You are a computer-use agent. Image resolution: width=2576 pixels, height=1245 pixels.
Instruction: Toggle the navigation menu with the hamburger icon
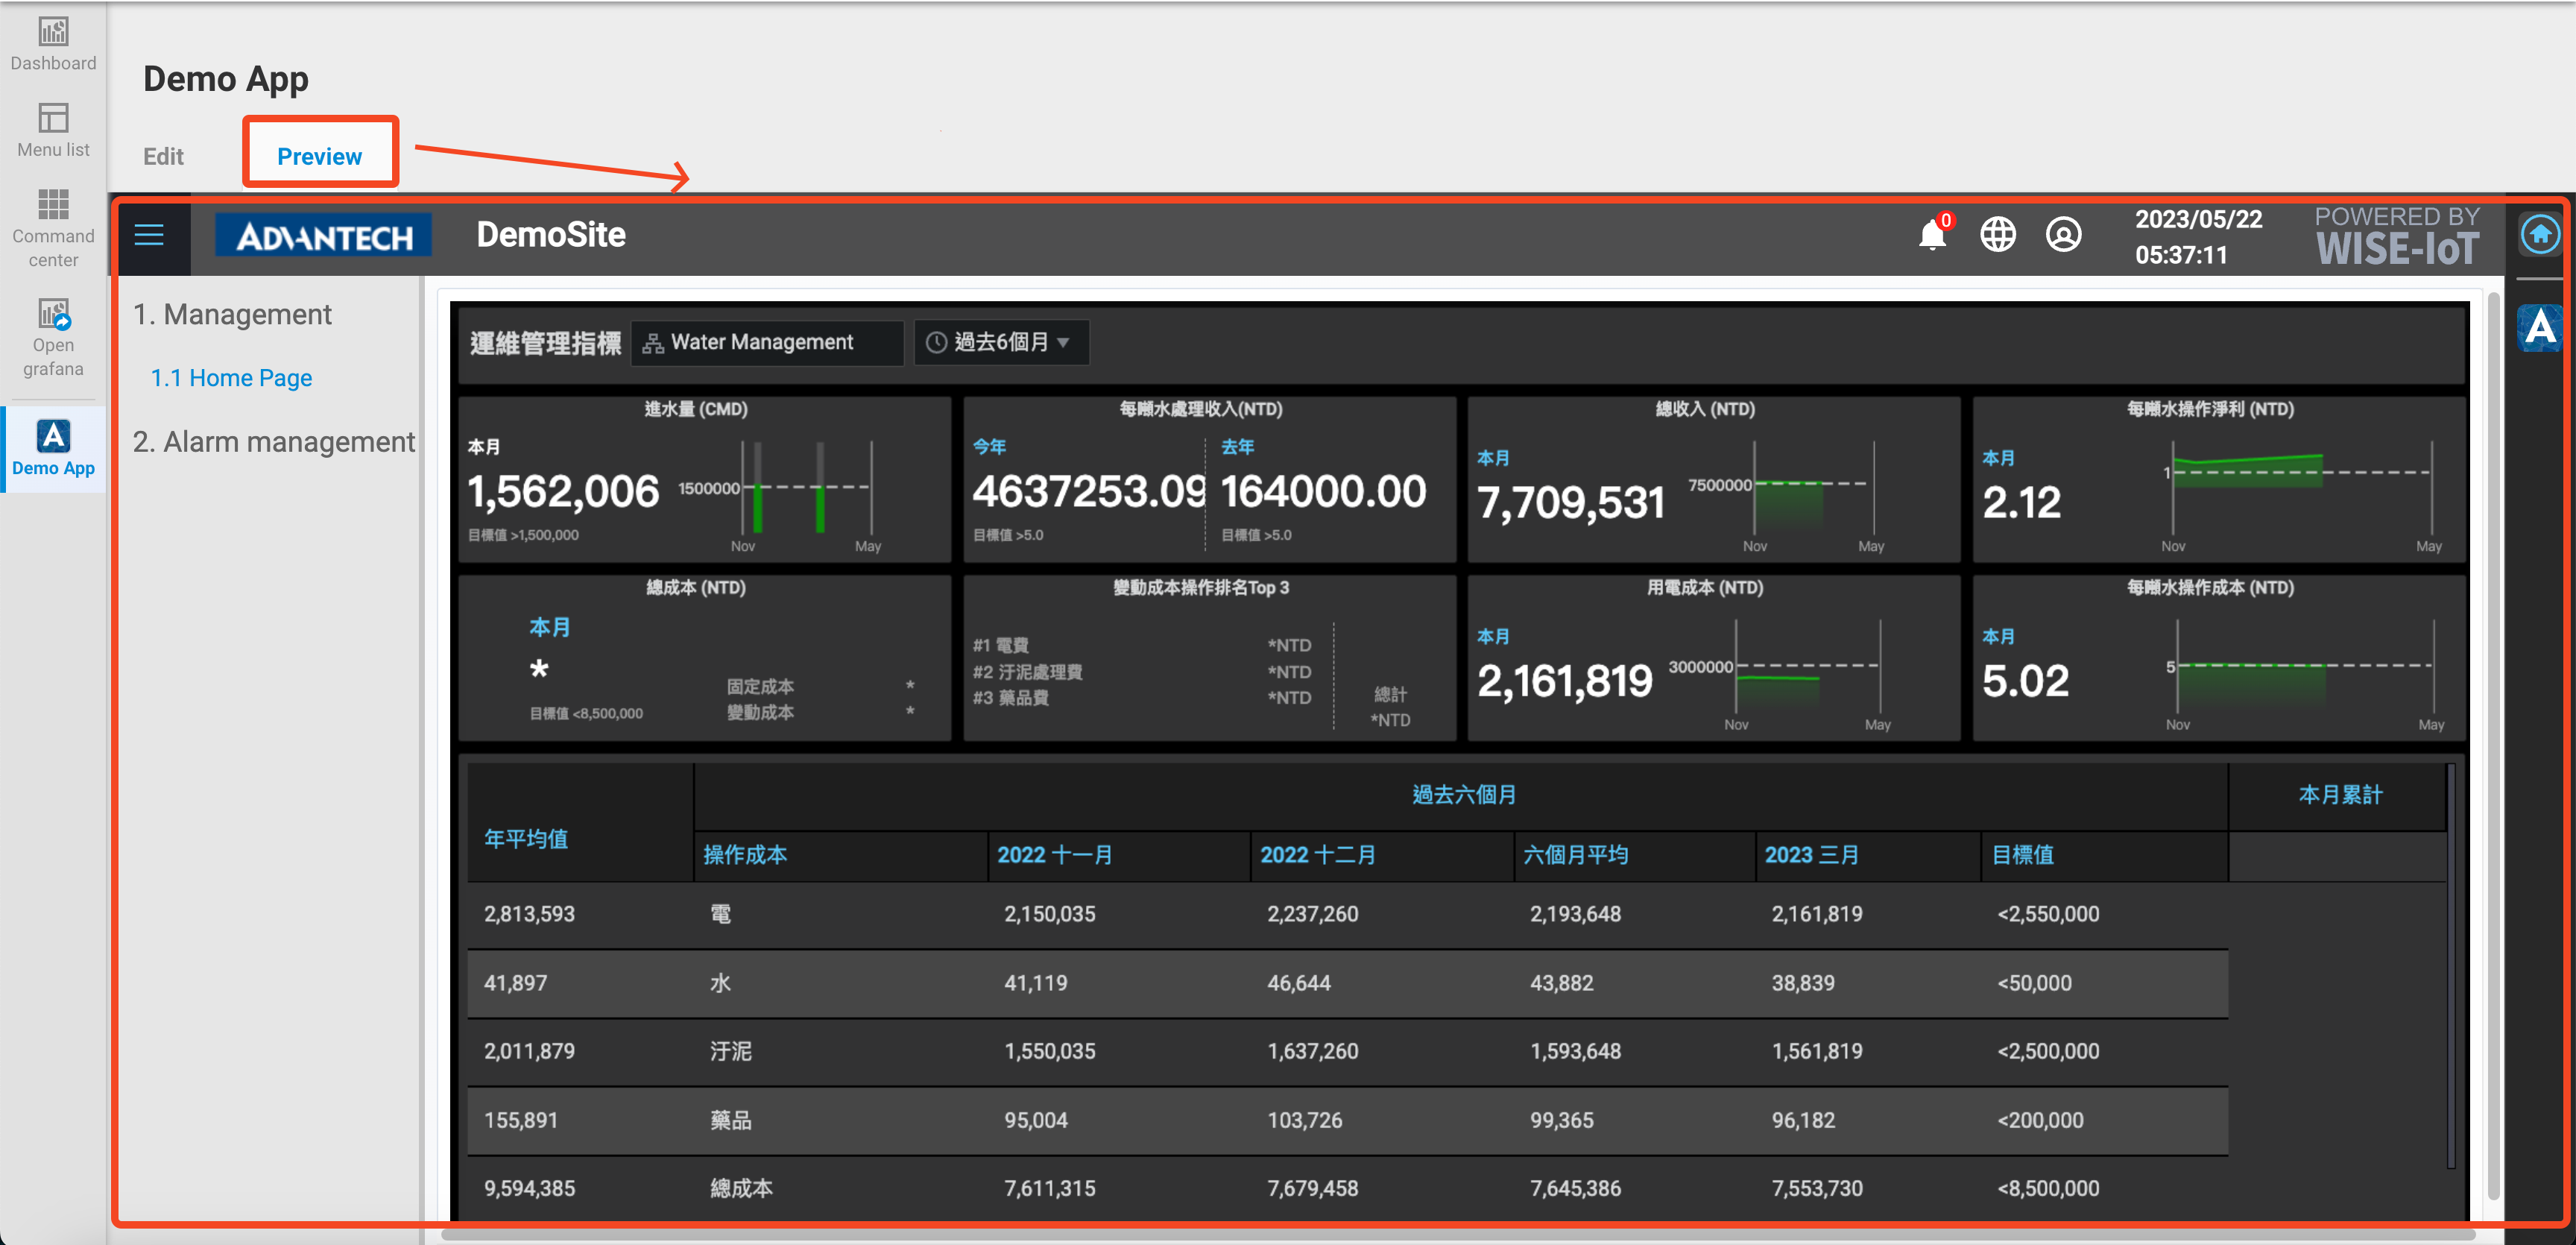pos(149,235)
